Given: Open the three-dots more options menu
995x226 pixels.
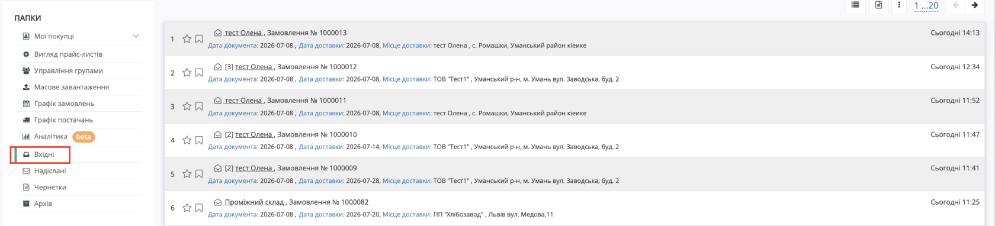Looking at the screenshot, I should [899, 5].
